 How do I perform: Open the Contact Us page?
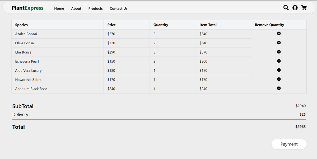tap(119, 8)
